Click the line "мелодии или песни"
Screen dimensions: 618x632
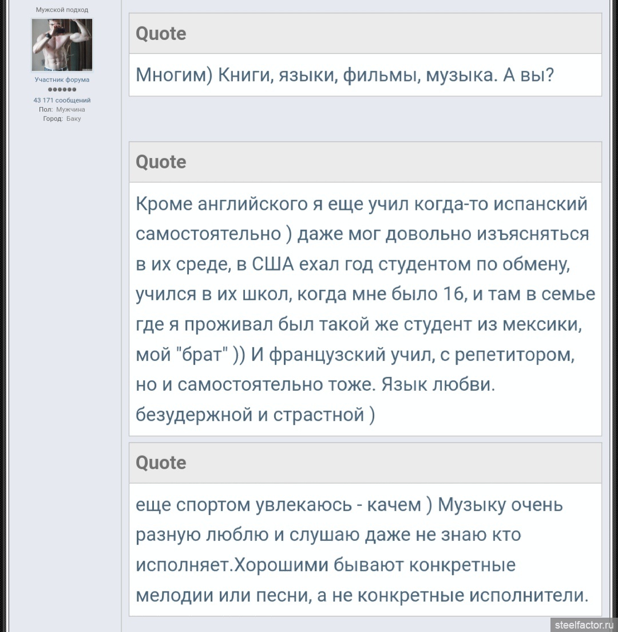[x=362, y=595]
